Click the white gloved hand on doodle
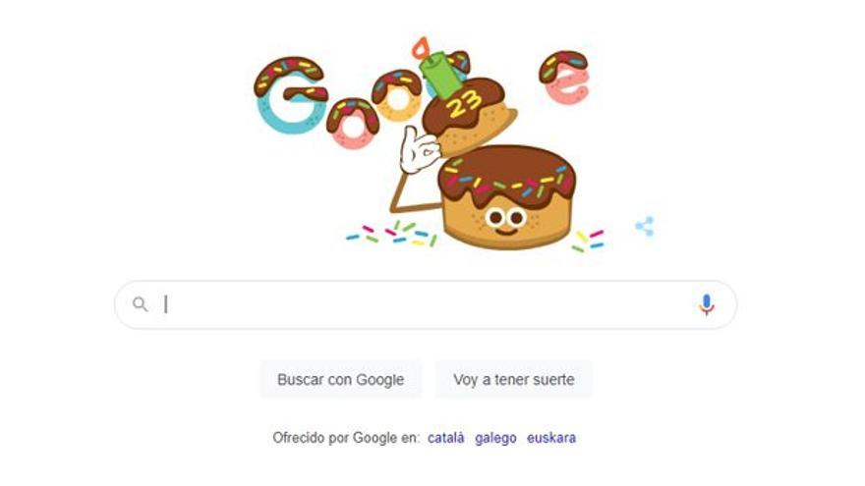The height and width of the screenshot is (486, 865). (419, 150)
